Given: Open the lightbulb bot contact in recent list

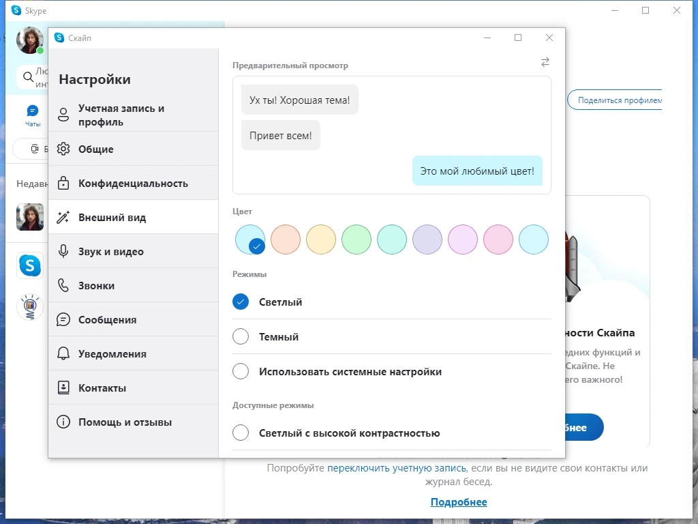Looking at the screenshot, I should 30,306.
